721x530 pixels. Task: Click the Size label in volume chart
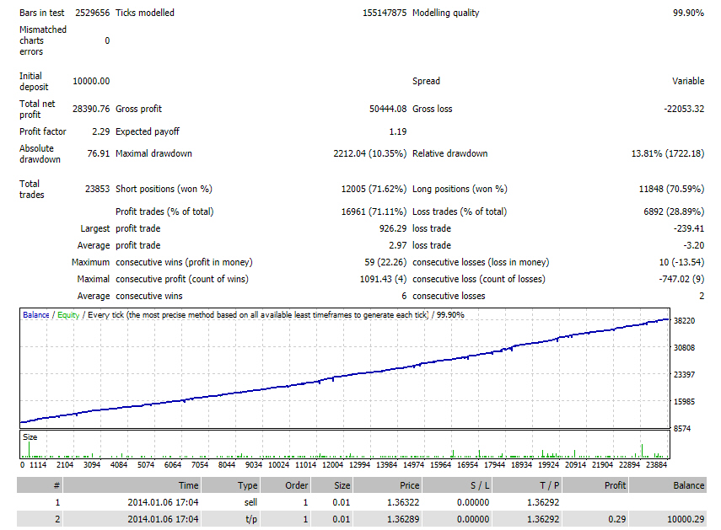pyautogui.click(x=30, y=437)
